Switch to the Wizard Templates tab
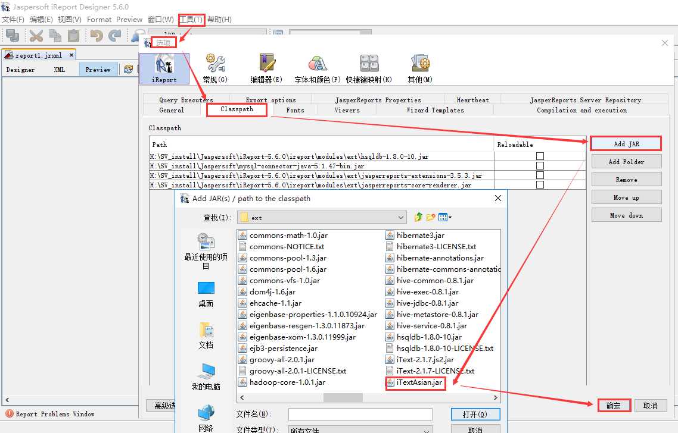 pos(435,110)
